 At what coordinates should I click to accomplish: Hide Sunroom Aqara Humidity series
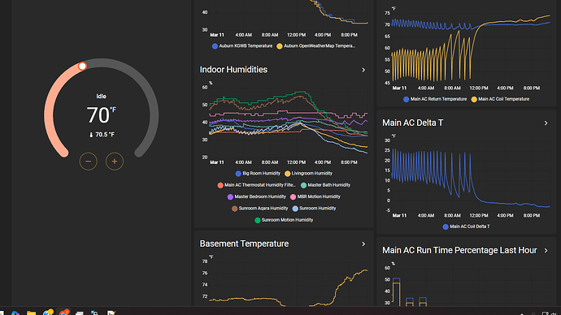[x=259, y=209]
